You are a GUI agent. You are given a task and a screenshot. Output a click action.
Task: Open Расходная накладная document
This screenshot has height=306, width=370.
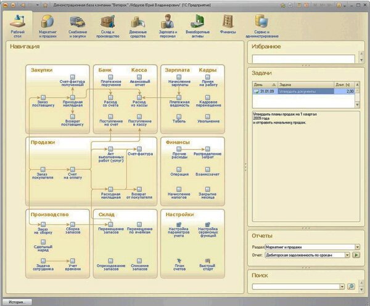110,193
